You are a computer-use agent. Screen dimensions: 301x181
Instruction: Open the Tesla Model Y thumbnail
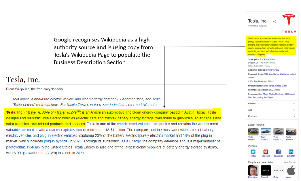(279, 132)
